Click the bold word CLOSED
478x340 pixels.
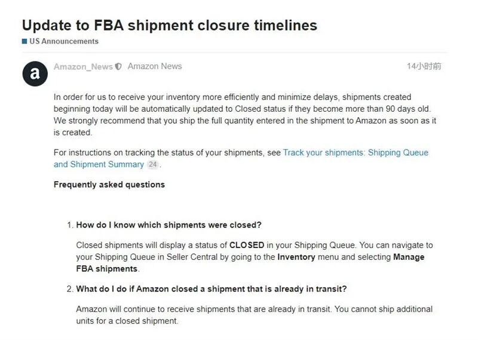[247, 245]
